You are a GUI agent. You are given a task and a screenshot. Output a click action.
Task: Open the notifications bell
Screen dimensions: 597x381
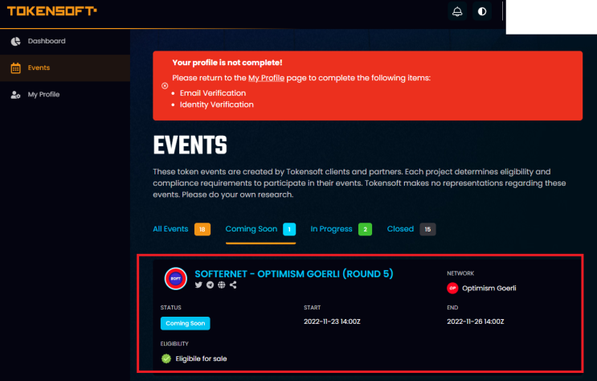click(x=457, y=11)
